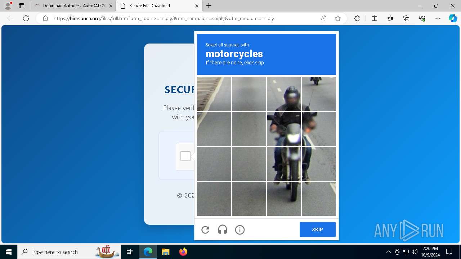The width and height of the screenshot is (461, 259).
Task: Show hidden system tray icons
Action: tap(388, 252)
